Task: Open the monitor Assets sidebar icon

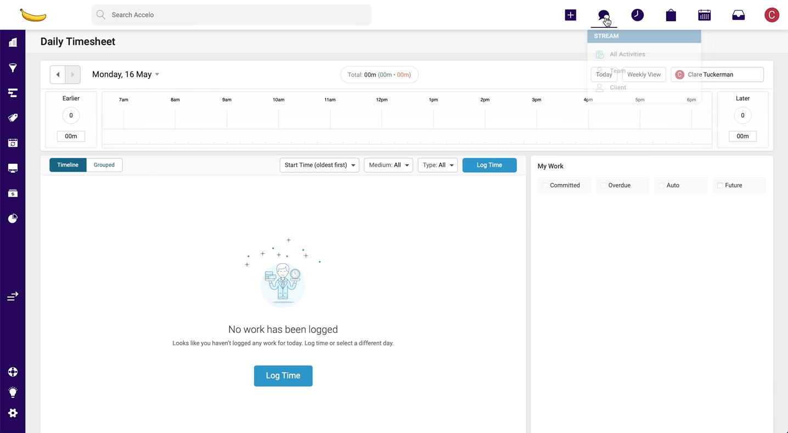Action: pos(13,168)
